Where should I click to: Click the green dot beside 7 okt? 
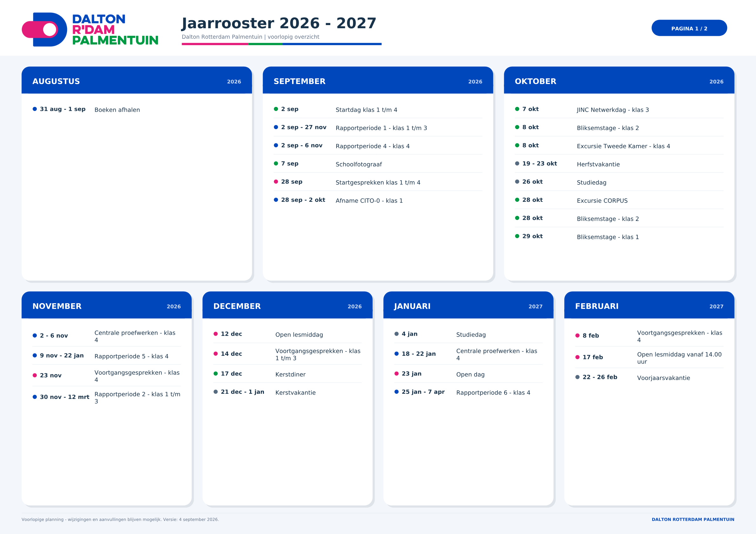click(517, 109)
